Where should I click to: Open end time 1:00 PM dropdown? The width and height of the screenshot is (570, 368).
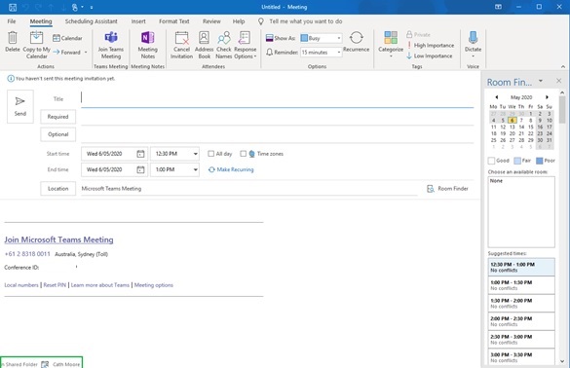tap(196, 169)
